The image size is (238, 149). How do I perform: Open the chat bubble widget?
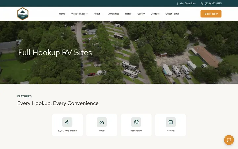point(229,140)
